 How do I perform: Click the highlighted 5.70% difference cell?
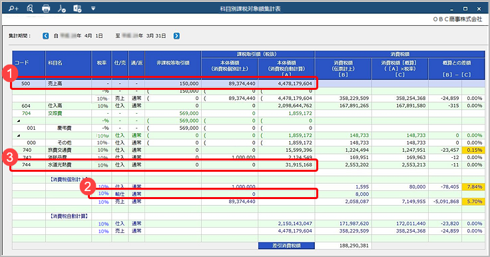pos(473,202)
